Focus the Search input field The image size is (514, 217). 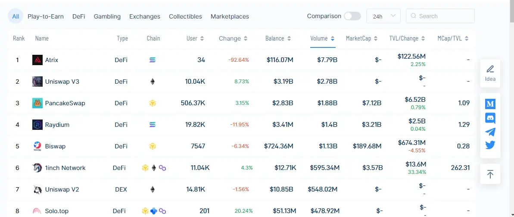(x=440, y=16)
